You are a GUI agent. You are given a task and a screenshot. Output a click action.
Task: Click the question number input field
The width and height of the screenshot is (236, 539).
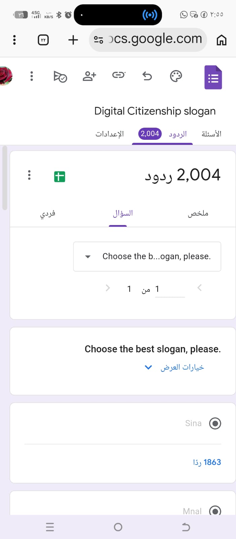click(x=170, y=289)
